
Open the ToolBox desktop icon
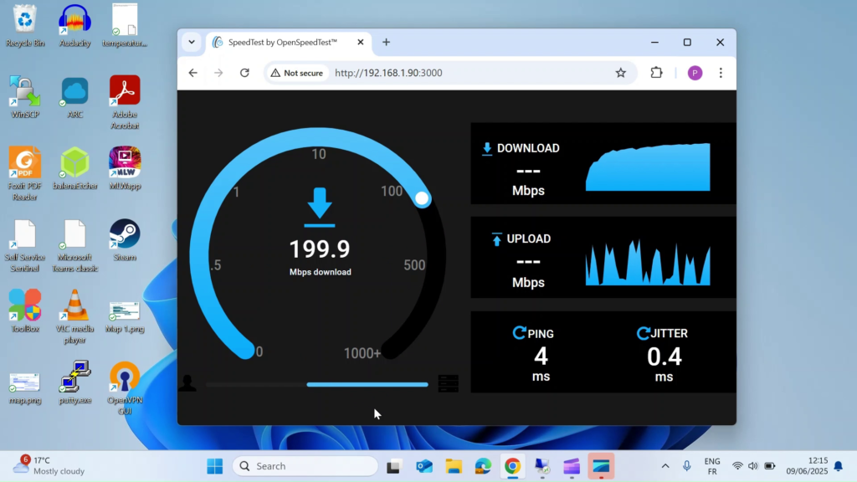coord(25,311)
